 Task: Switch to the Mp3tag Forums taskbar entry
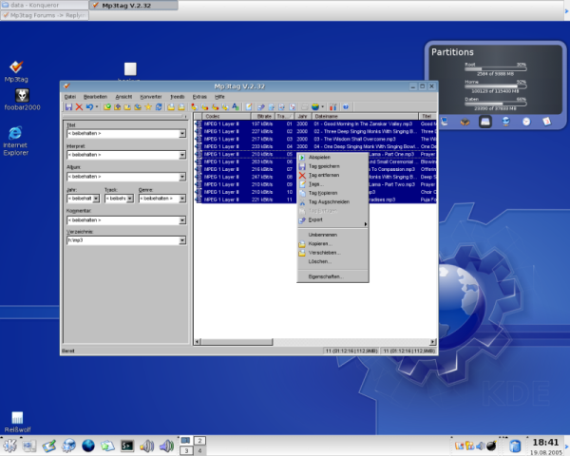click(45, 15)
